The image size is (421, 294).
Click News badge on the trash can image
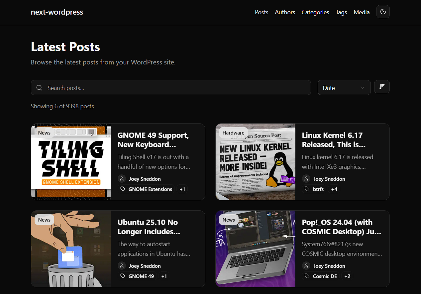click(x=44, y=220)
